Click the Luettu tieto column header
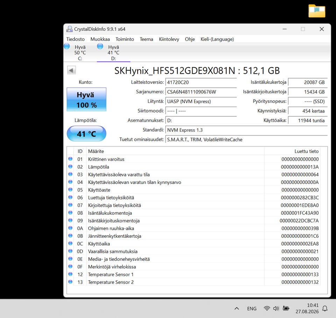 292,151
